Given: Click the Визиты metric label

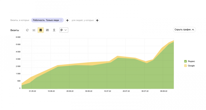Looking at the screenshot, I should pyautogui.click(x=15, y=30).
